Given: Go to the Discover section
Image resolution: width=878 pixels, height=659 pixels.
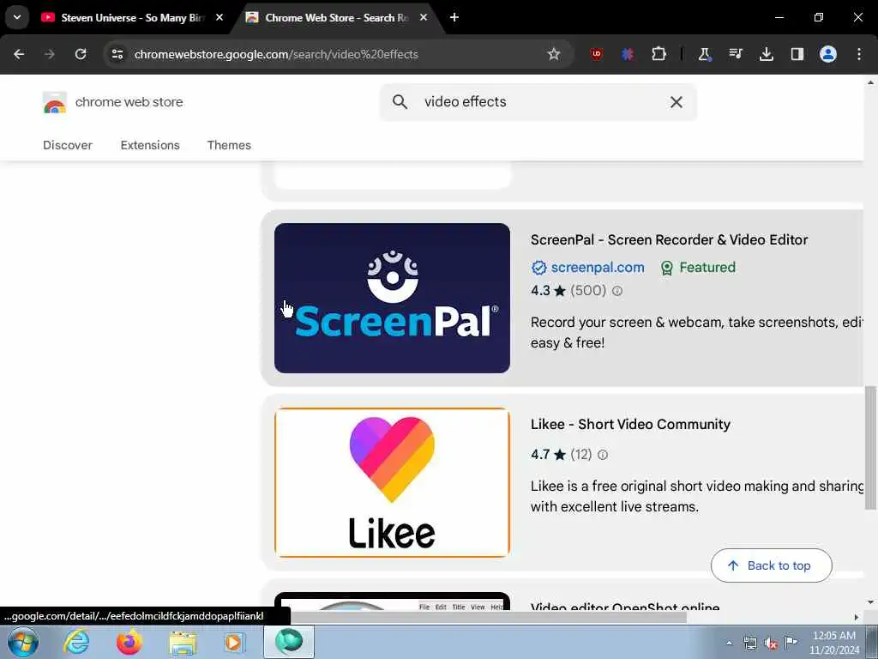Looking at the screenshot, I should pyautogui.click(x=68, y=145).
